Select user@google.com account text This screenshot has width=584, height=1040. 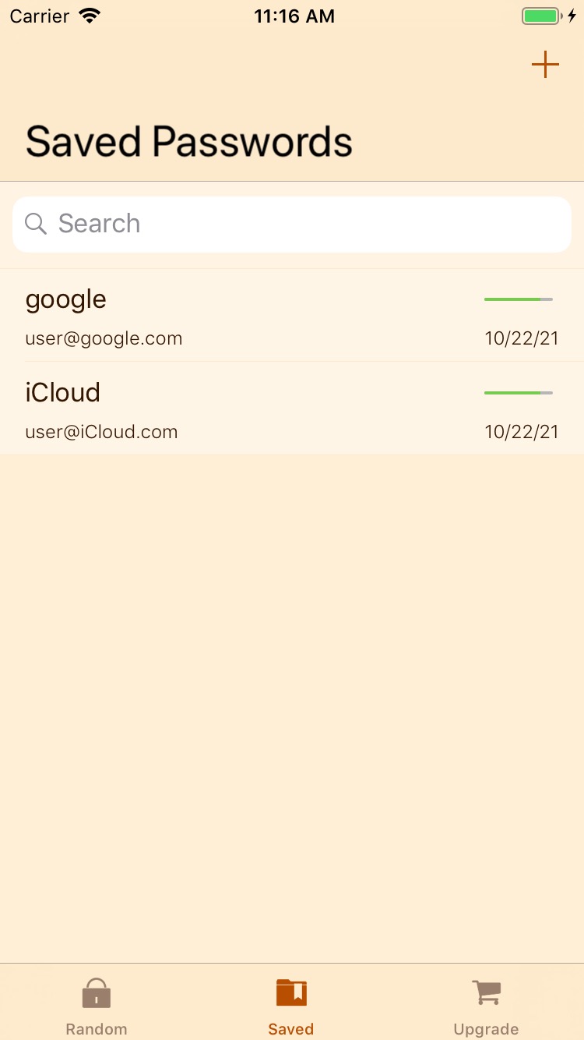click(x=104, y=339)
